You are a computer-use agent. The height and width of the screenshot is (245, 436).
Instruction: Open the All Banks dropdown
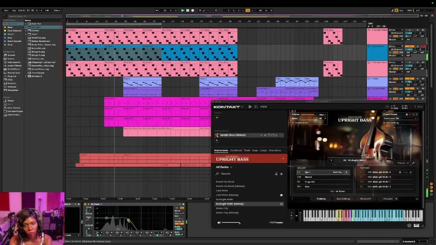coord(224,167)
